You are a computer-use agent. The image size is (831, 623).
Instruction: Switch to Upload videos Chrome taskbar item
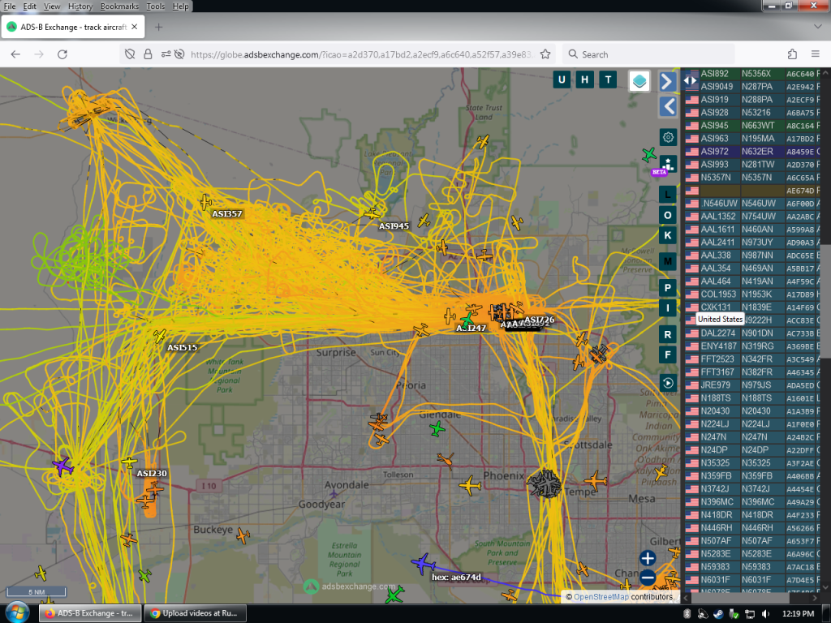point(195,613)
